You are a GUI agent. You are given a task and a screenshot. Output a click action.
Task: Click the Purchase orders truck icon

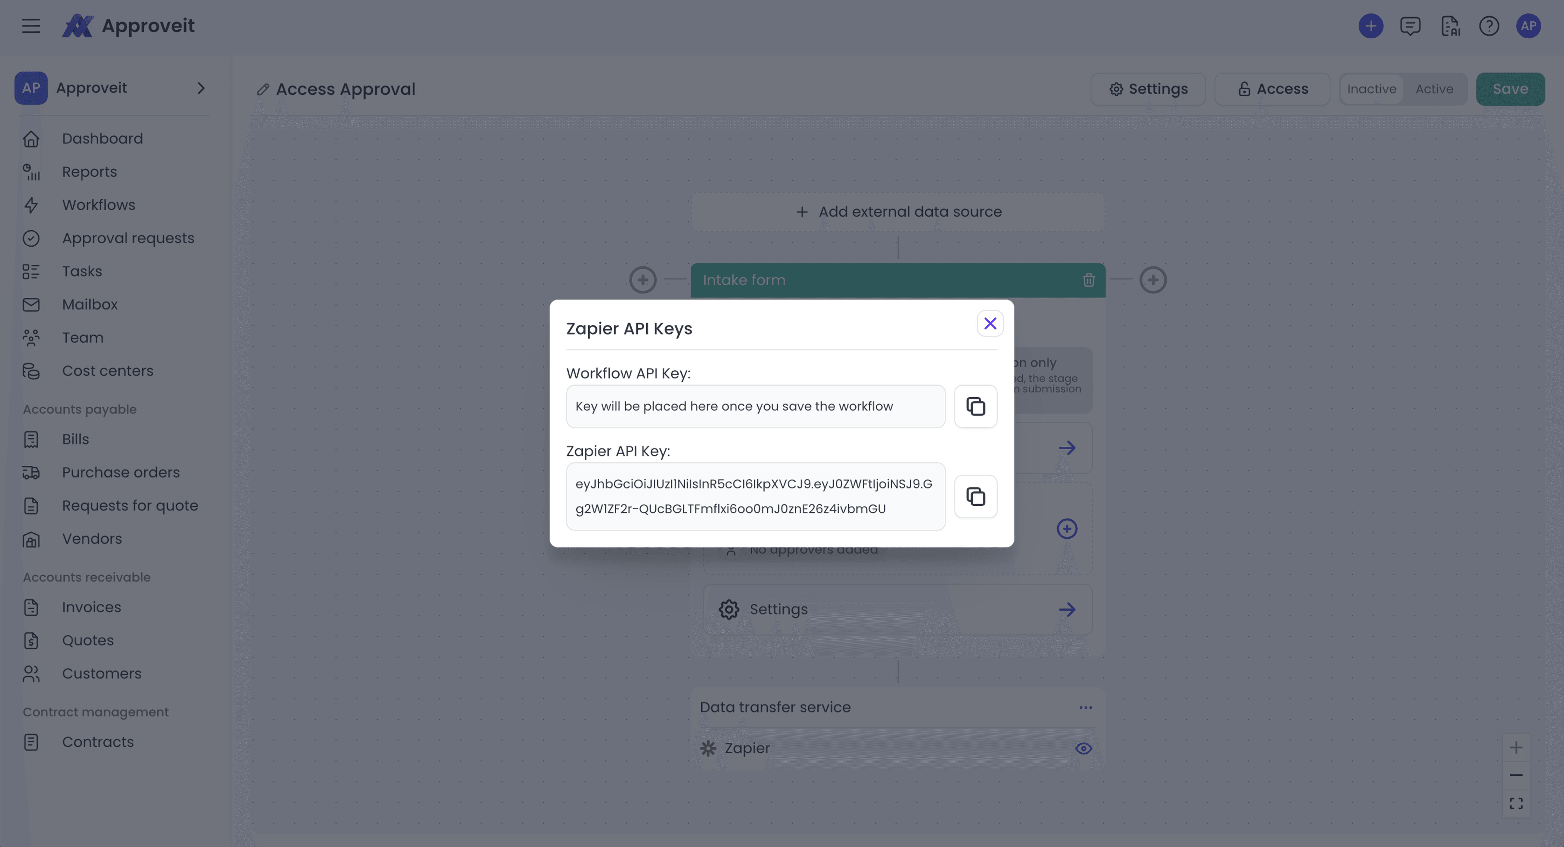[x=31, y=473]
